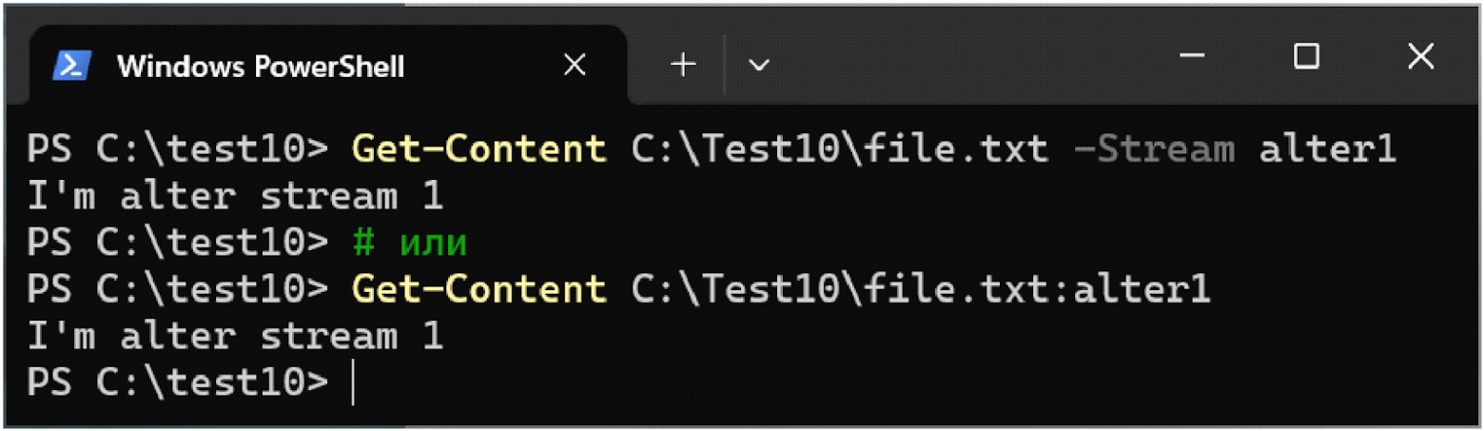Click the green "# или" comment

410,243
